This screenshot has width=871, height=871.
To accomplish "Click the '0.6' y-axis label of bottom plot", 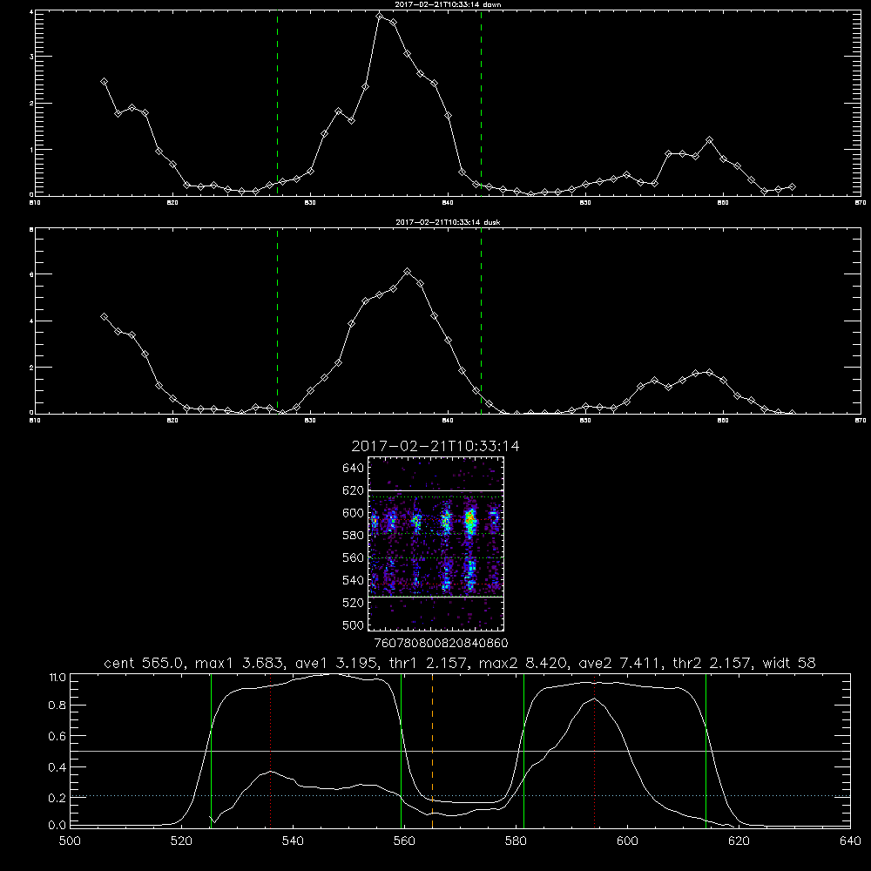I will [57, 736].
